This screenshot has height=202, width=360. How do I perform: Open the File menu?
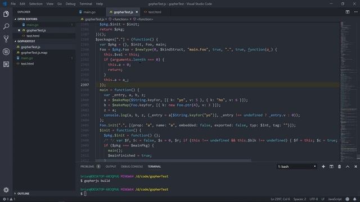pos(13,4)
